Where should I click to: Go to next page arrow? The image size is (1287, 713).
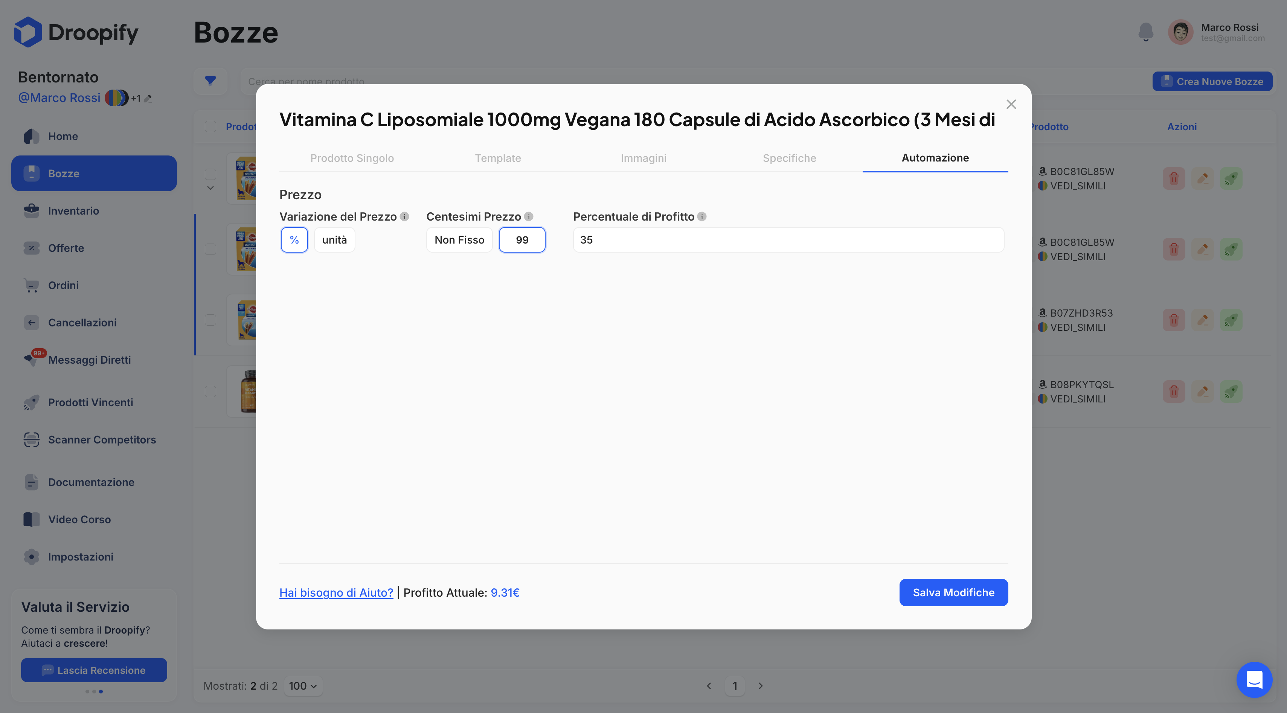[760, 686]
